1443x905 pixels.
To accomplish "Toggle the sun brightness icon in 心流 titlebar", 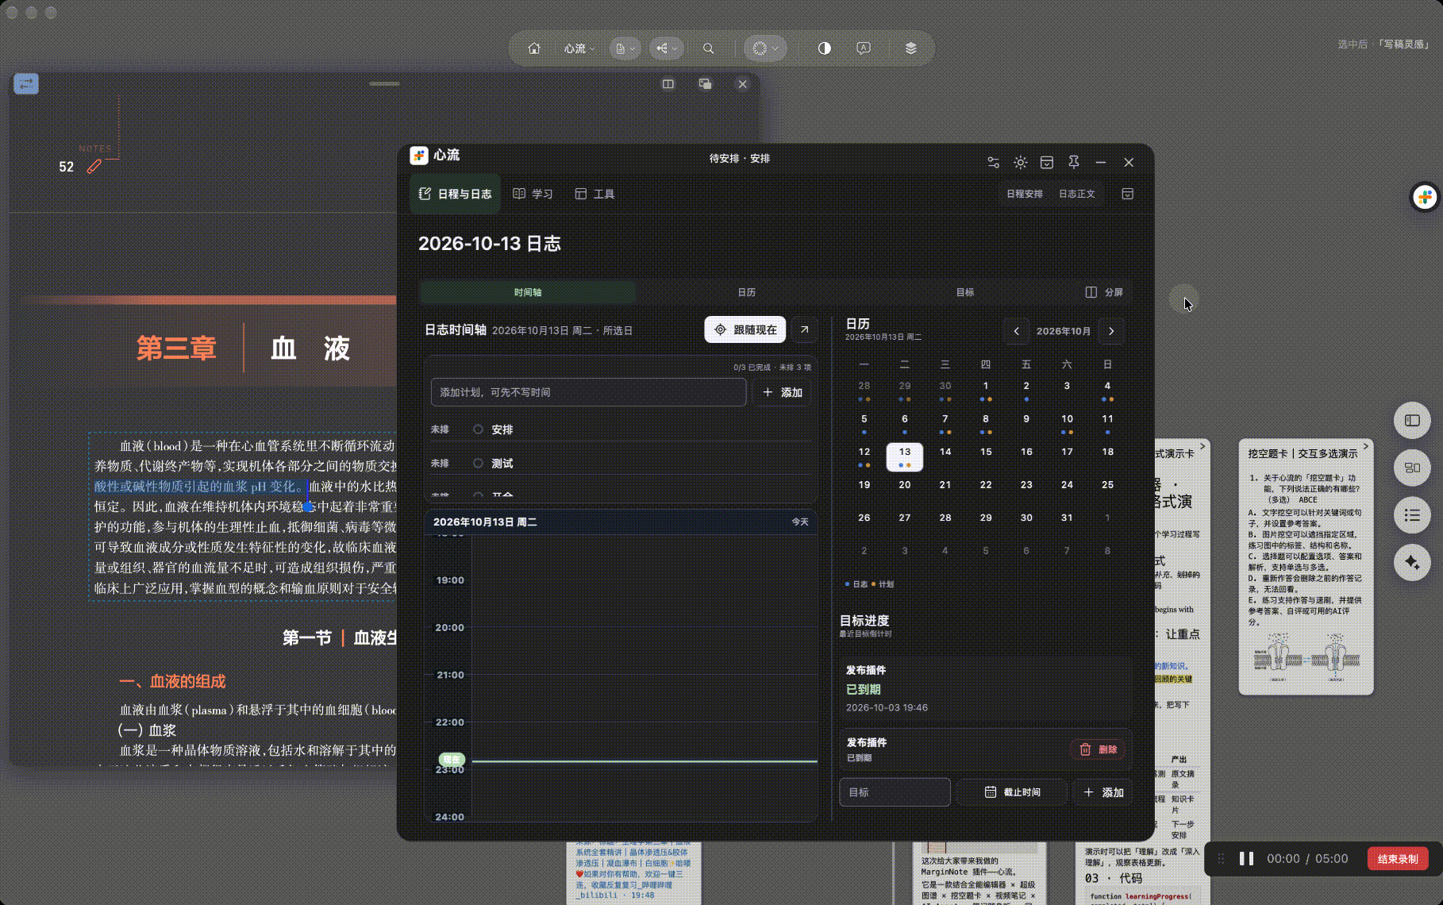I will click(1020, 162).
